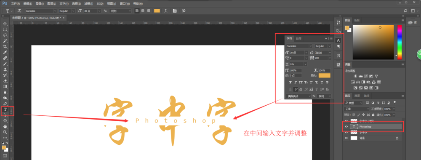Select the Horizontal Type tool in toolbox

[5, 109]
